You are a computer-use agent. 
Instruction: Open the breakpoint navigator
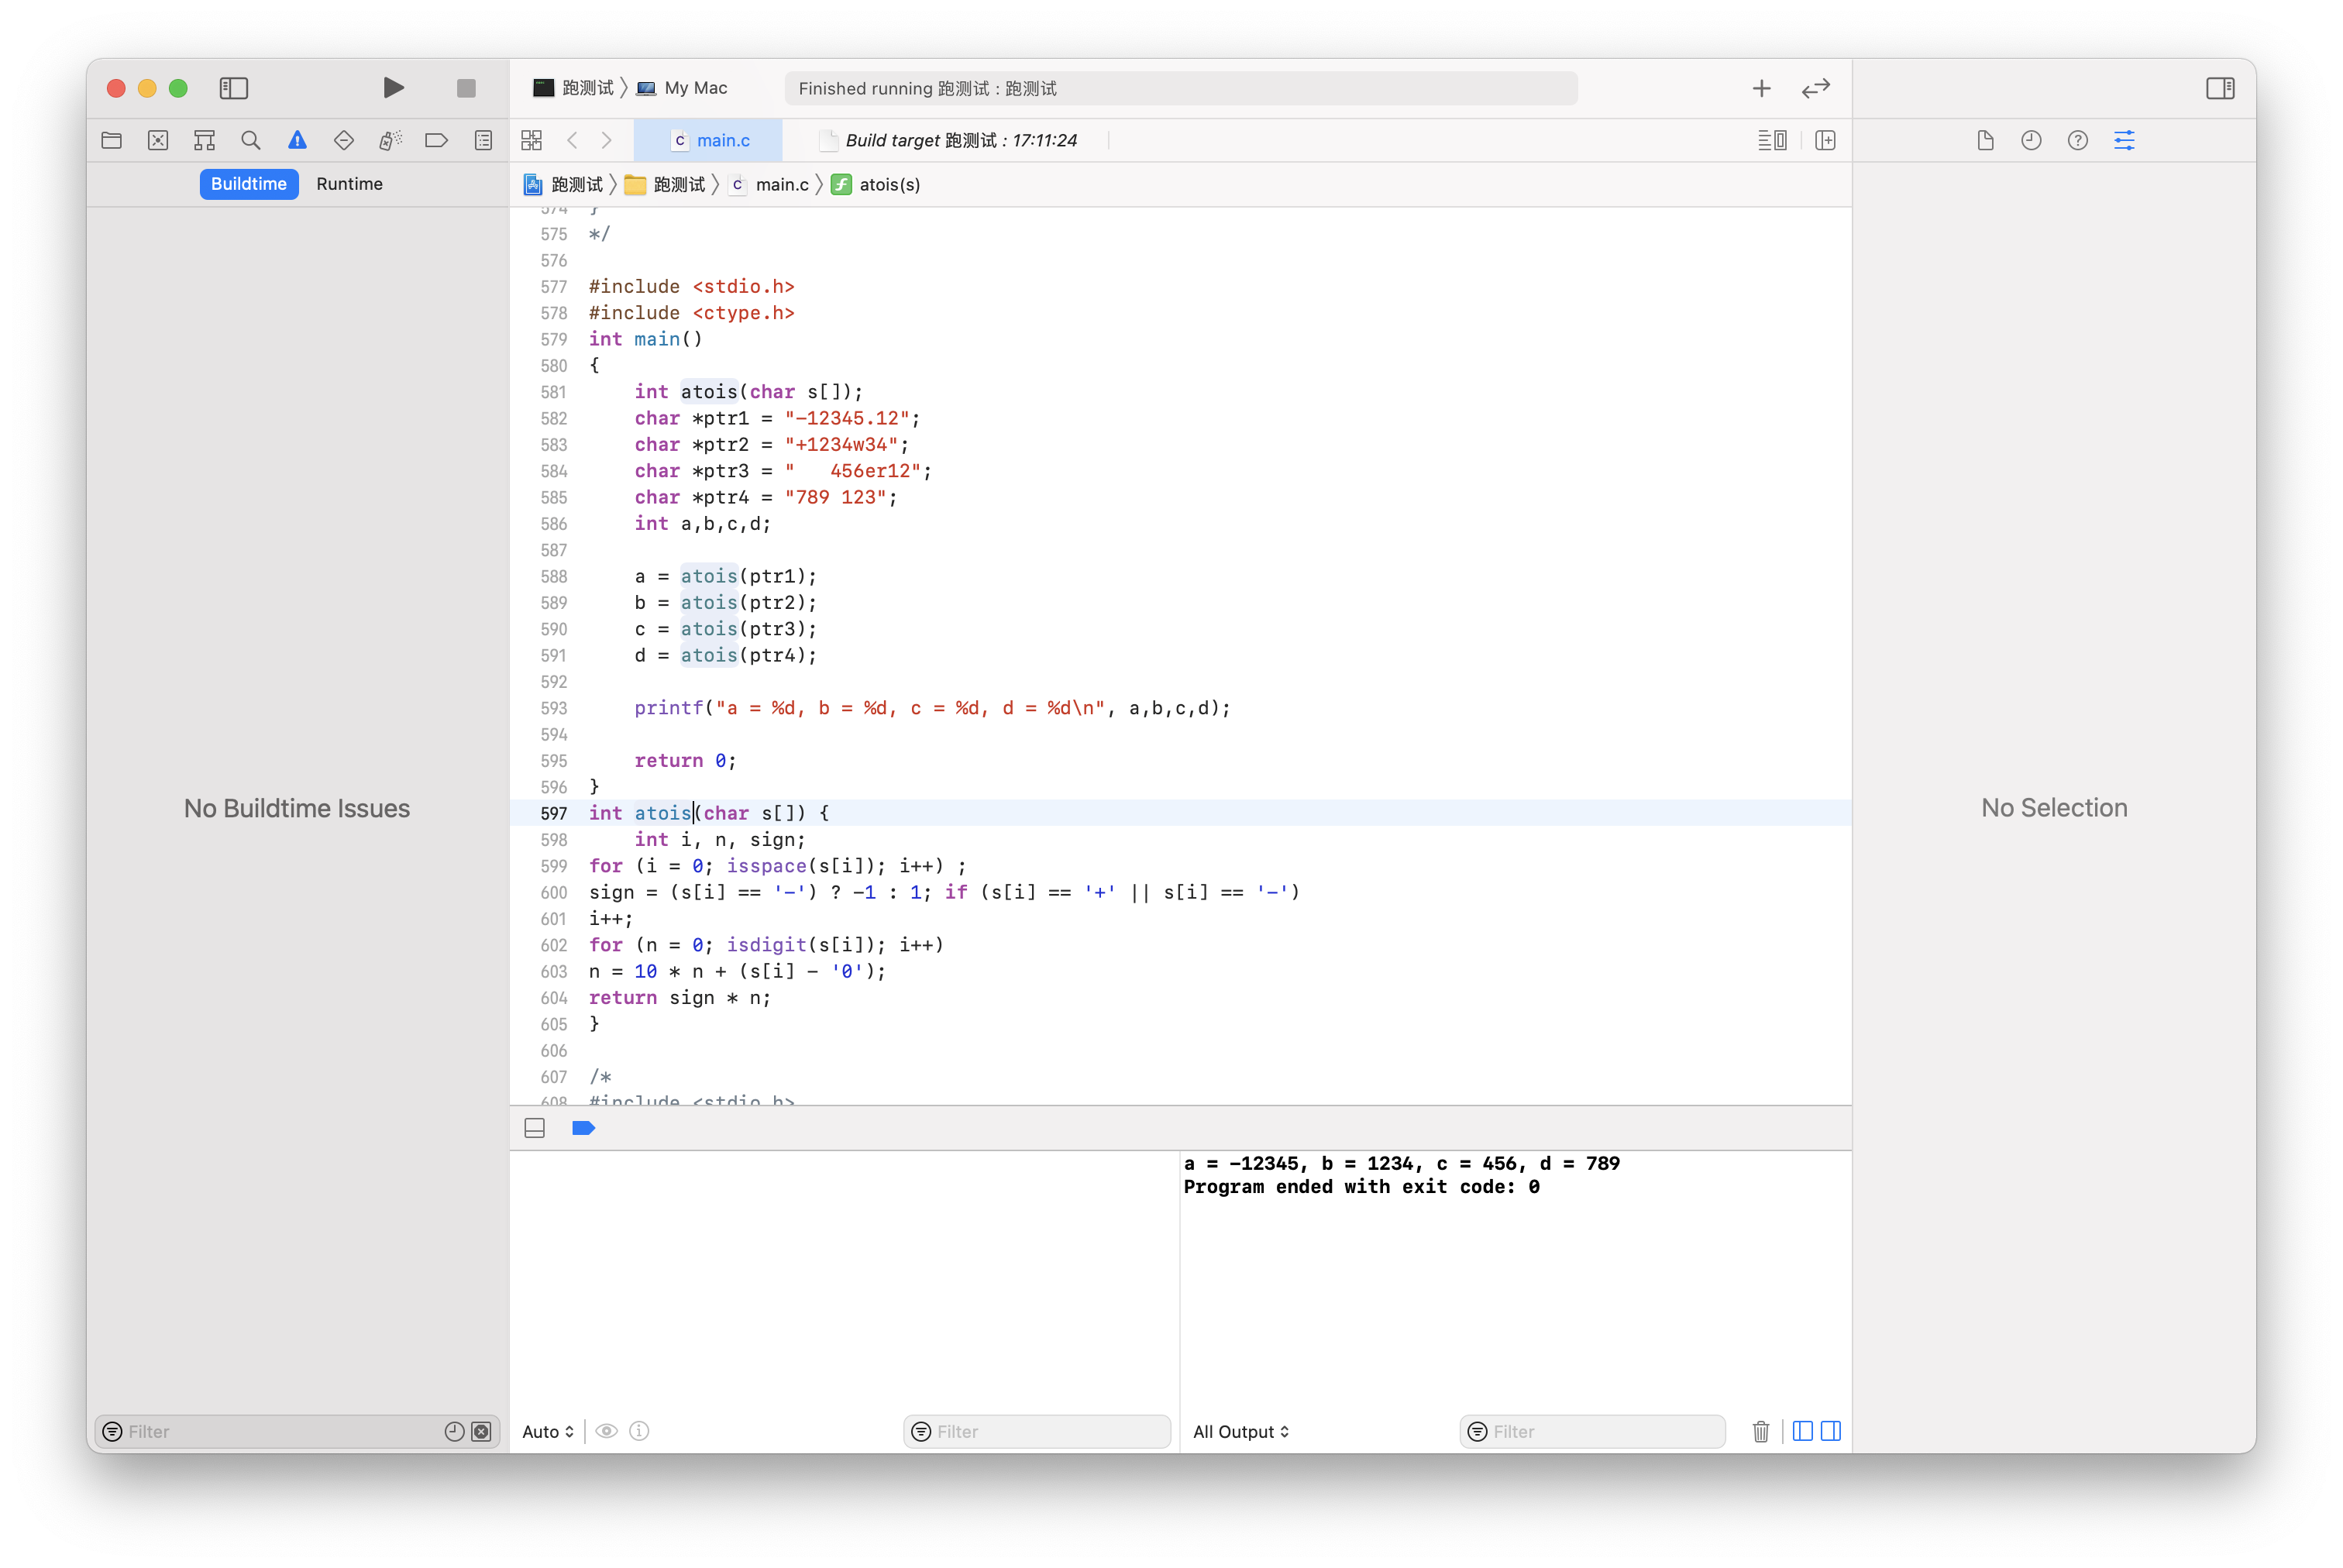pyautogui.click(x=436, y=140)
